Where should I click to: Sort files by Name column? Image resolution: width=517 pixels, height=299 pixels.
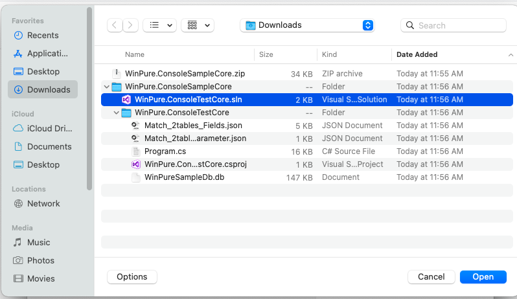pos(135,54)
